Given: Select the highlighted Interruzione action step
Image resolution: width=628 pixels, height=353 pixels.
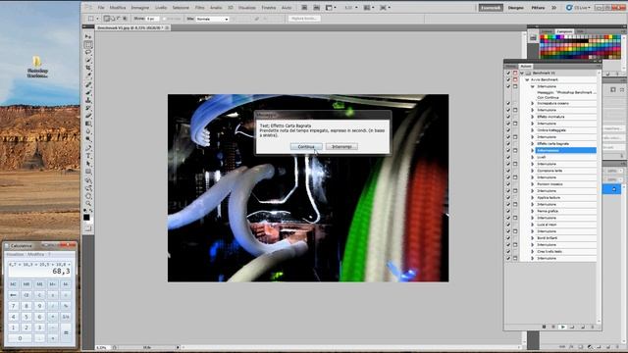Looking at the screenshot, I should tap(565, 150).
